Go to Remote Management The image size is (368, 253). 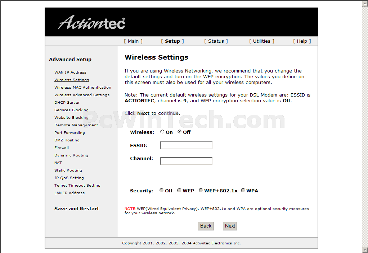point(76,125)
